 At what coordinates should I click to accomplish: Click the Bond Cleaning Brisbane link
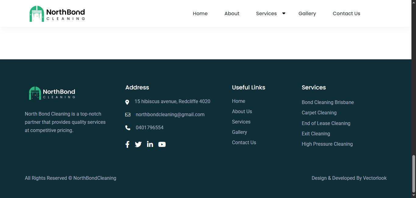coord(328,102)
